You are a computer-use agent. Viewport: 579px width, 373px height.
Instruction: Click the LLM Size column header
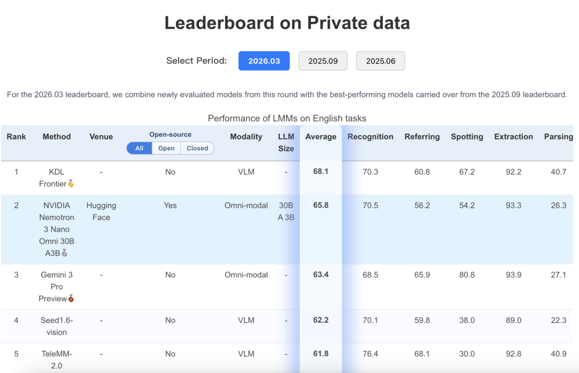286,143
